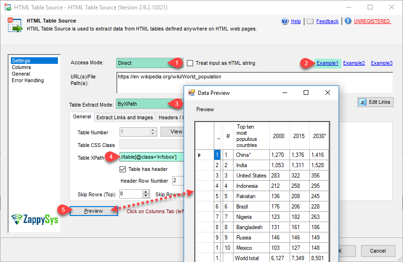This screenshot has width=403, height=262.
Task: Click the Header Row Number field
Action: coord(178,181)
